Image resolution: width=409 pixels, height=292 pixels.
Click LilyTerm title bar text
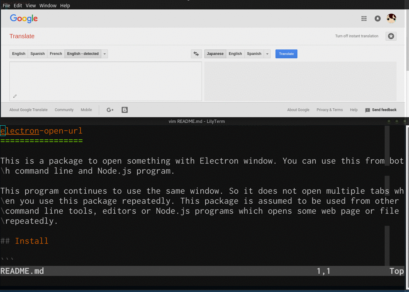(197, 121)
